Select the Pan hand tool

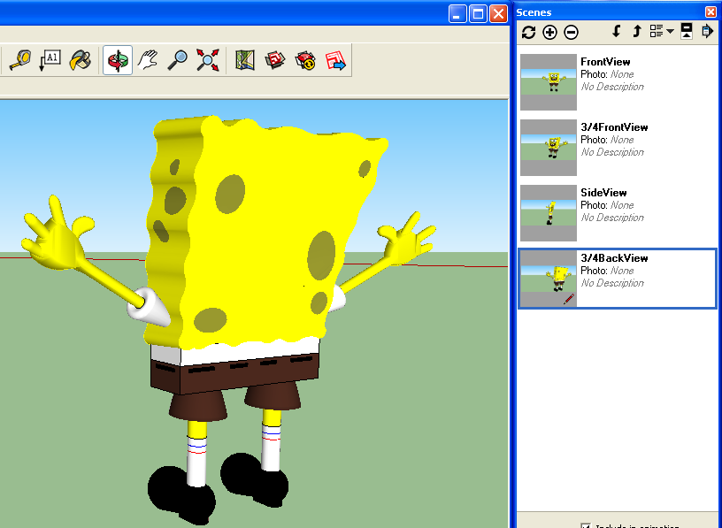[148, 60]
